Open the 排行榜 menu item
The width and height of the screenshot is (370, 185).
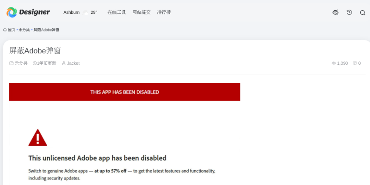click(164, 12)
